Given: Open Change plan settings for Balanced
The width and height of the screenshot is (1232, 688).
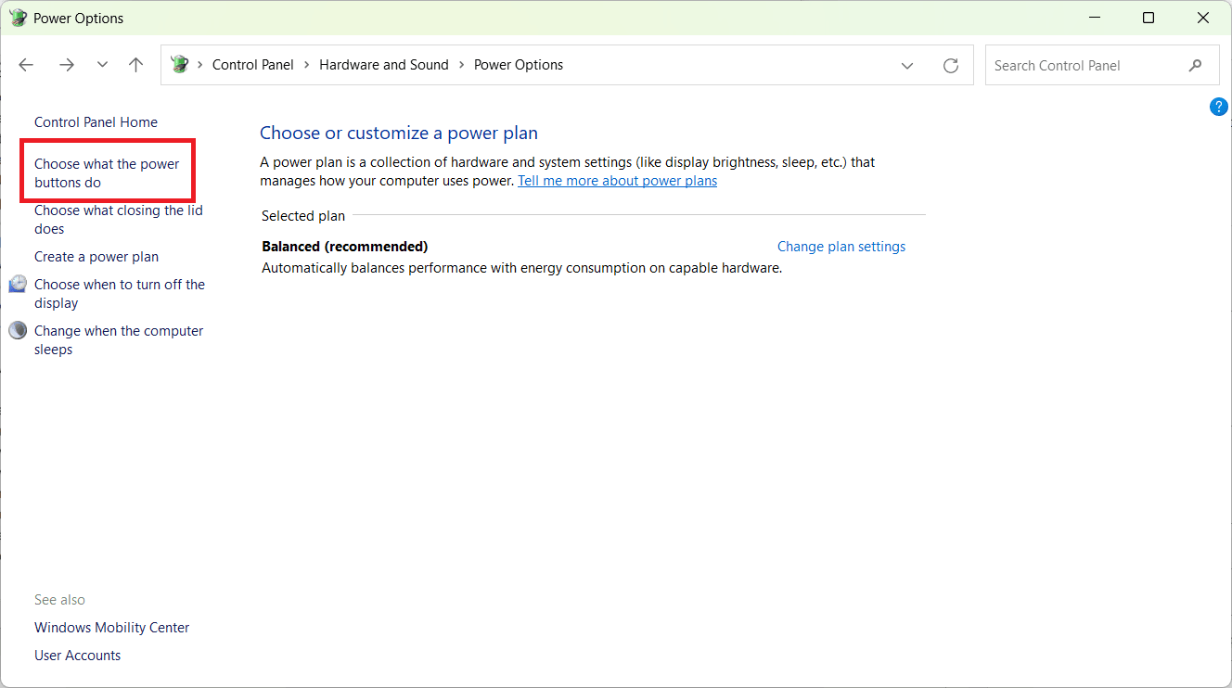Looking at the screenshot, I should tap(841, 247).
